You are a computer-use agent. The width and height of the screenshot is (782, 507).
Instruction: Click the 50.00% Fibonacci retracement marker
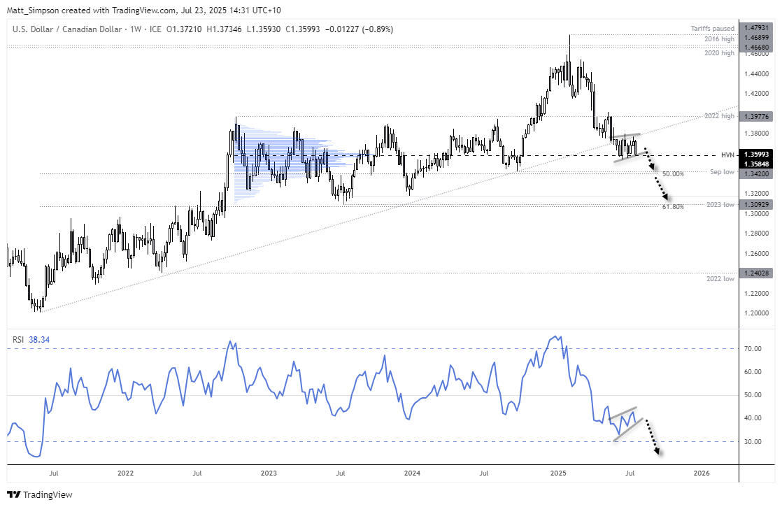tap(674, 174)
